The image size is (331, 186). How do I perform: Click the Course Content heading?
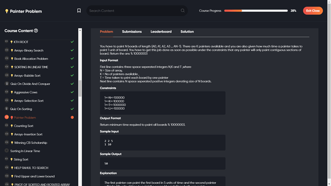19,31
